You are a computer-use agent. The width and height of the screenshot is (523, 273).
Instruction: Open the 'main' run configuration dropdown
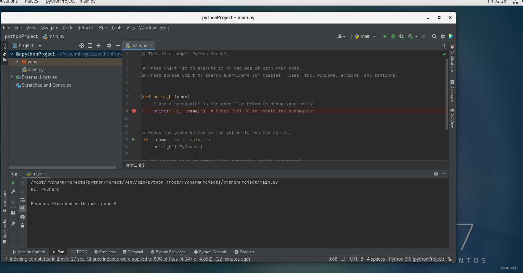tap(365, 36)
